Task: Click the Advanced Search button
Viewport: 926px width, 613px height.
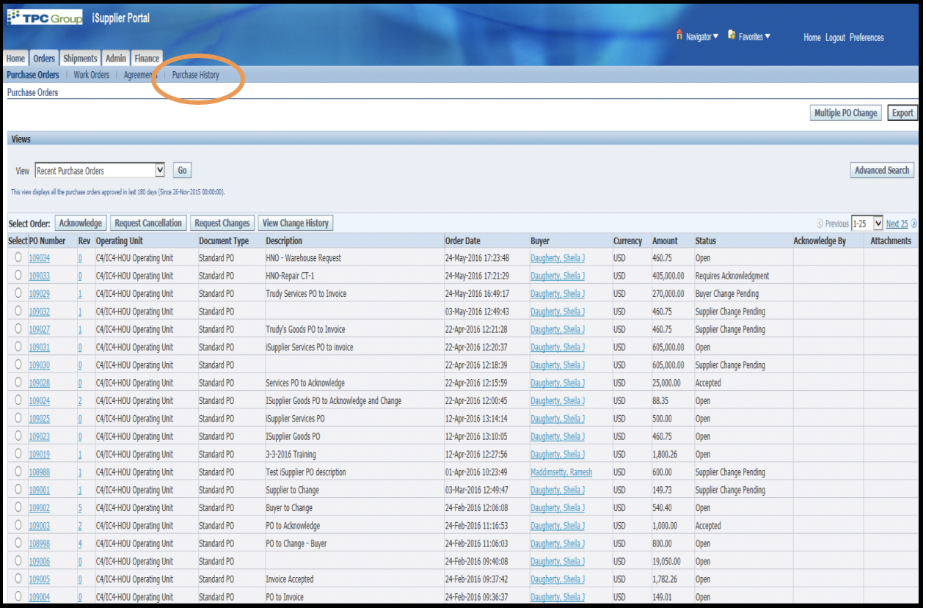Action: pyautogui.click(x=881, y=170)
